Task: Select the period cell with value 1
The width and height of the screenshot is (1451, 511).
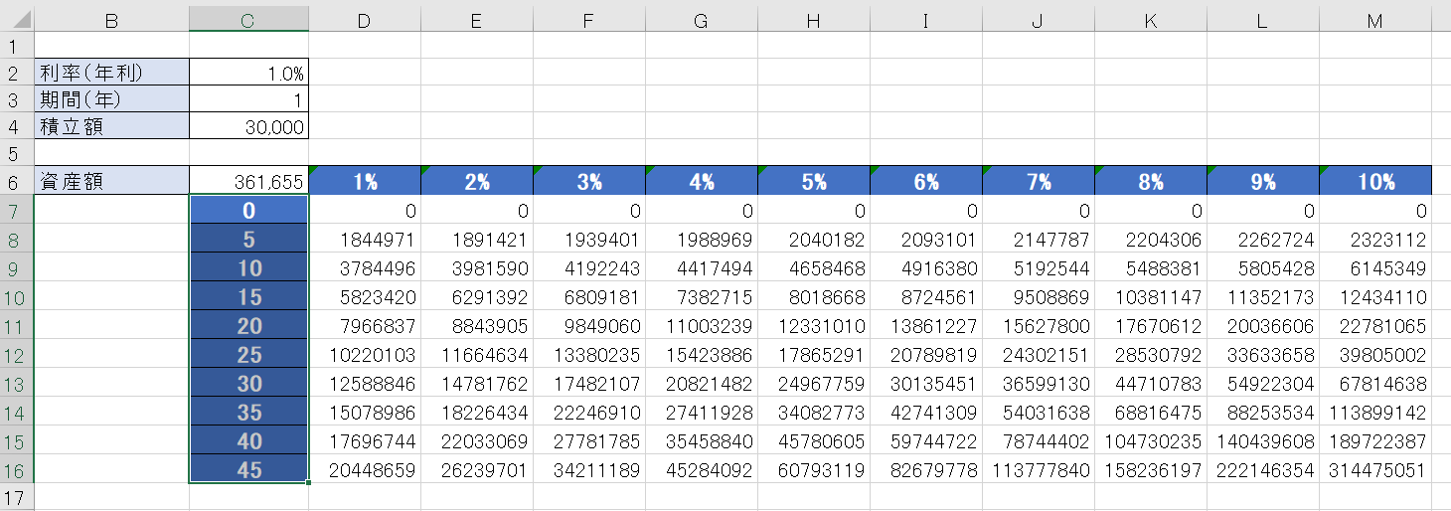Action: (x=248, y=99)
